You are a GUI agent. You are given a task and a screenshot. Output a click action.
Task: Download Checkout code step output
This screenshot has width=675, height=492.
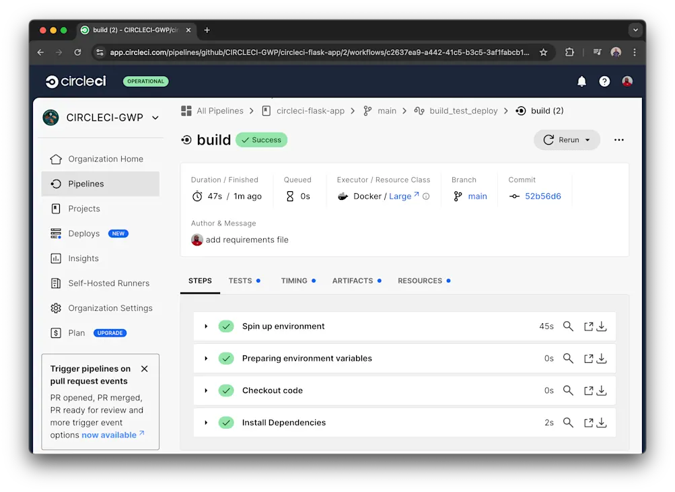pyautogui.click(x=602, y=390)
